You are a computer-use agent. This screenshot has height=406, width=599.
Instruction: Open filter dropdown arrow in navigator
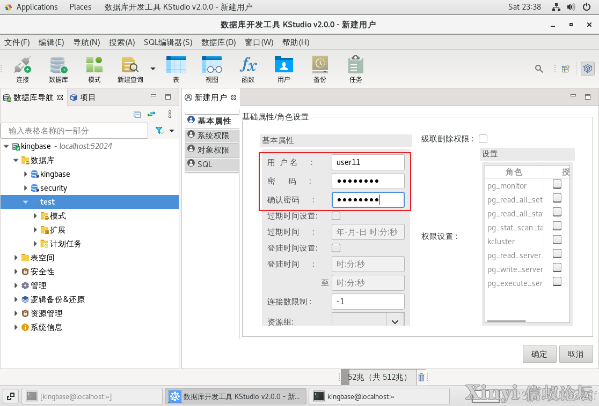tap(172, 131)
